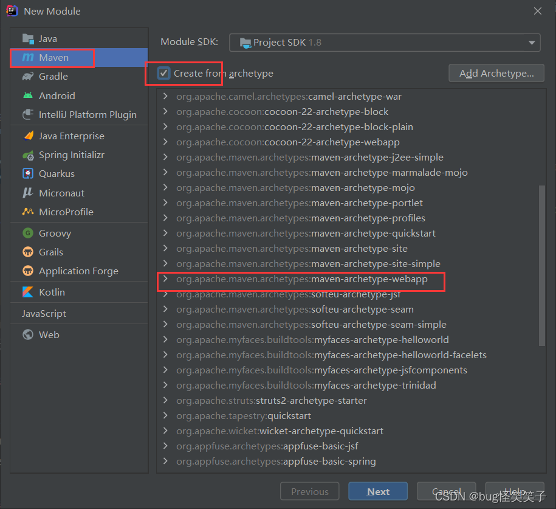Image resolution: width=556 pixels, height=509 pixels.
Task: Click the Quarkus icon
Action: [x=28, y=173]
